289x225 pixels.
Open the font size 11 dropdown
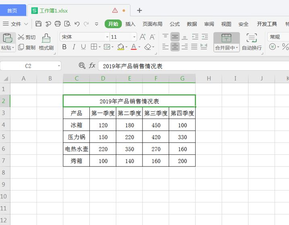pos(134,37)
